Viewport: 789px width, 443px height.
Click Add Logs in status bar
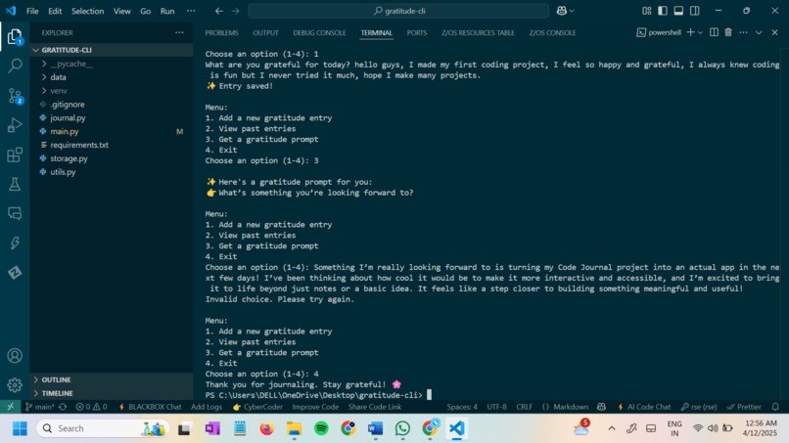[x=207, y=407]
